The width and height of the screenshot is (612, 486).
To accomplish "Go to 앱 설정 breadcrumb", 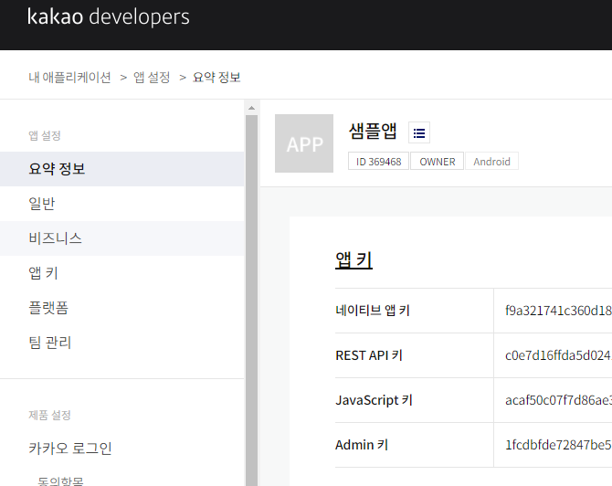I will [152, 78].
